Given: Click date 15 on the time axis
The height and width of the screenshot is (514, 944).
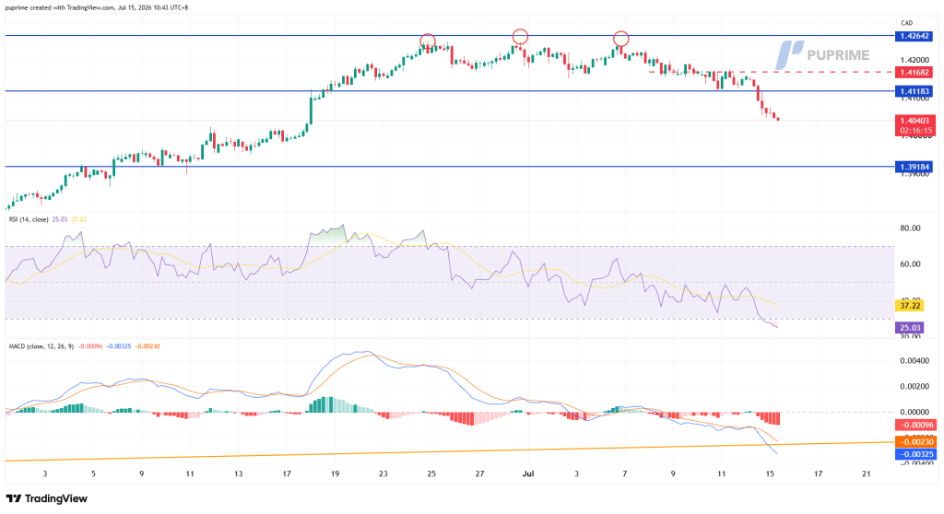Looking at the screenshot, I should click(x=770, y=474).
